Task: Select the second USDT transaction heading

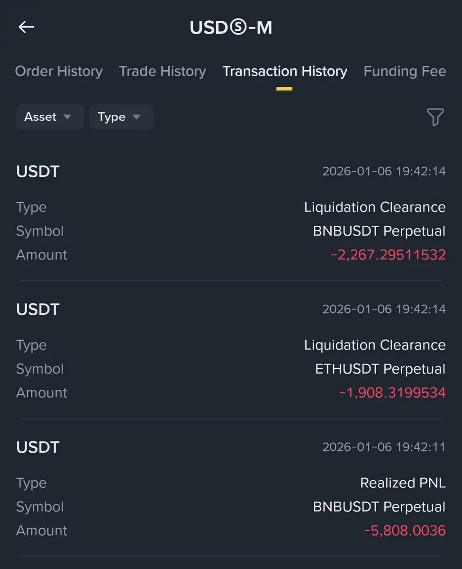Action: pos(38,309)
